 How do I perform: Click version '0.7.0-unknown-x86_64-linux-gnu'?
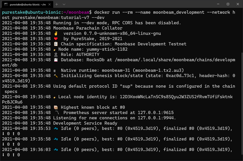122,33
